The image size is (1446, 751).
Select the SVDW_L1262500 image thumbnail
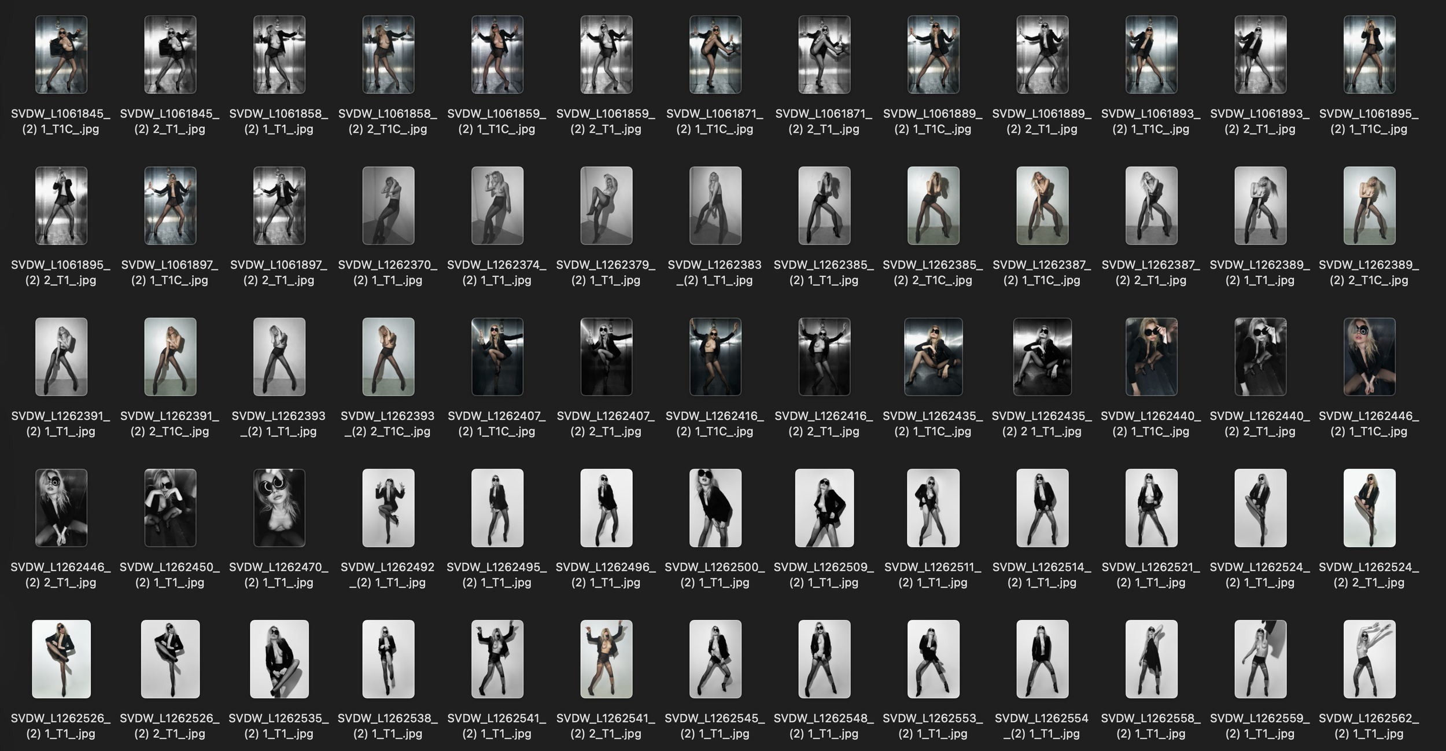(x=715, y=507)
